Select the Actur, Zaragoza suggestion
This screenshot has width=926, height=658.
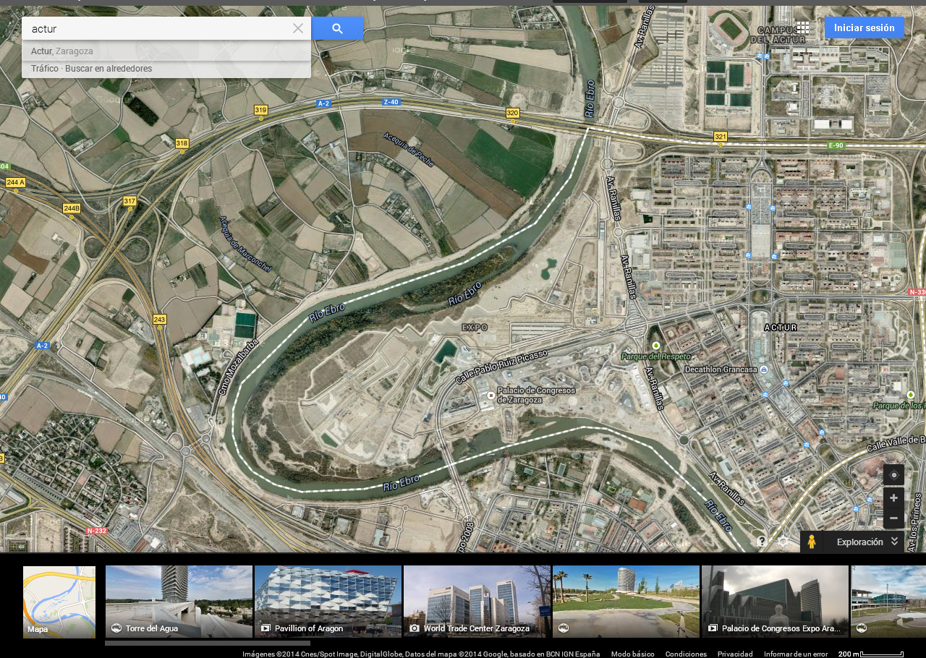(x=62, y=51)
